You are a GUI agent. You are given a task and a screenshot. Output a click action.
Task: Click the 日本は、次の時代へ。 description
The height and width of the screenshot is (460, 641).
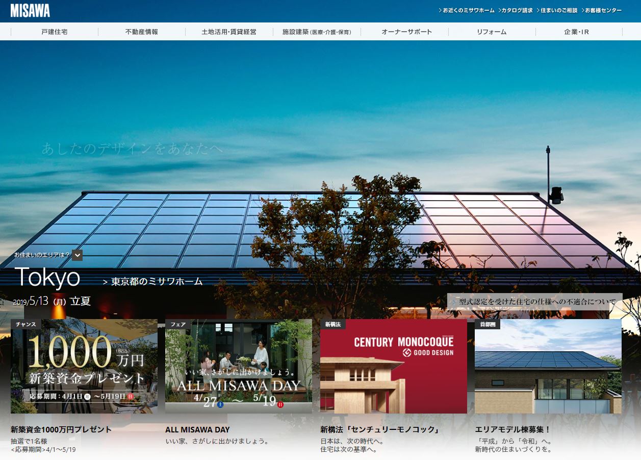pyautogui.click(x=352, y=441)
